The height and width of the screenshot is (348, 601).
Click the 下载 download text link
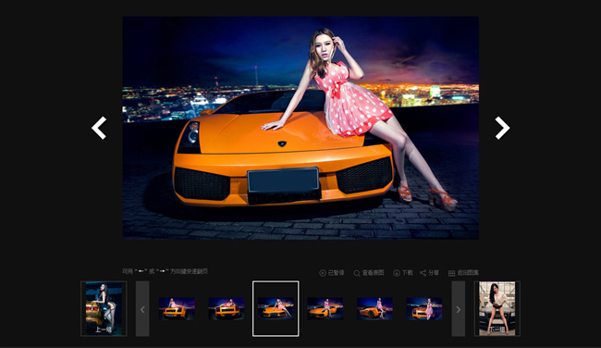click(x=408, y=273)
